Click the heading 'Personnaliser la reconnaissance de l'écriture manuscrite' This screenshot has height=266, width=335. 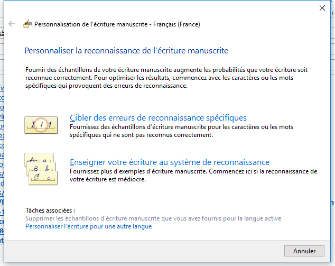tap(126, 51)
